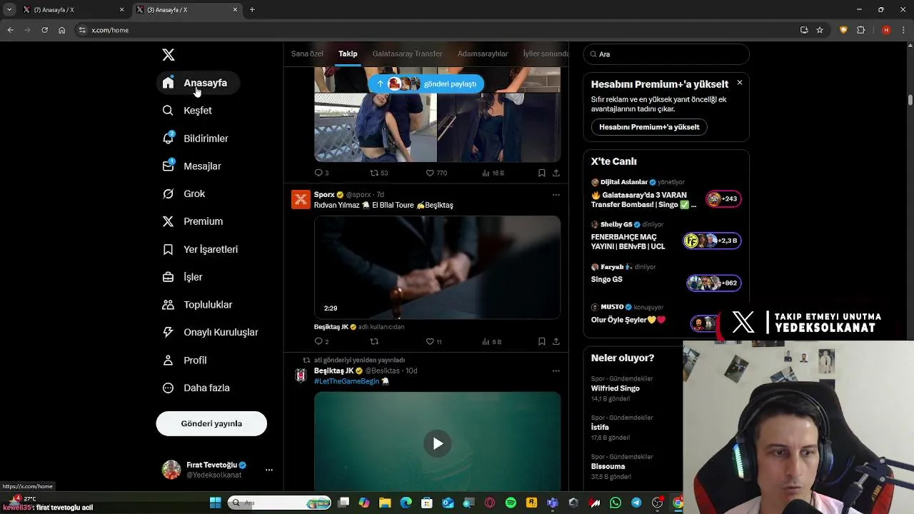Click the X logo in the sidebar
The width and height of the screenshot is (914, 514).
pos(169,55)
